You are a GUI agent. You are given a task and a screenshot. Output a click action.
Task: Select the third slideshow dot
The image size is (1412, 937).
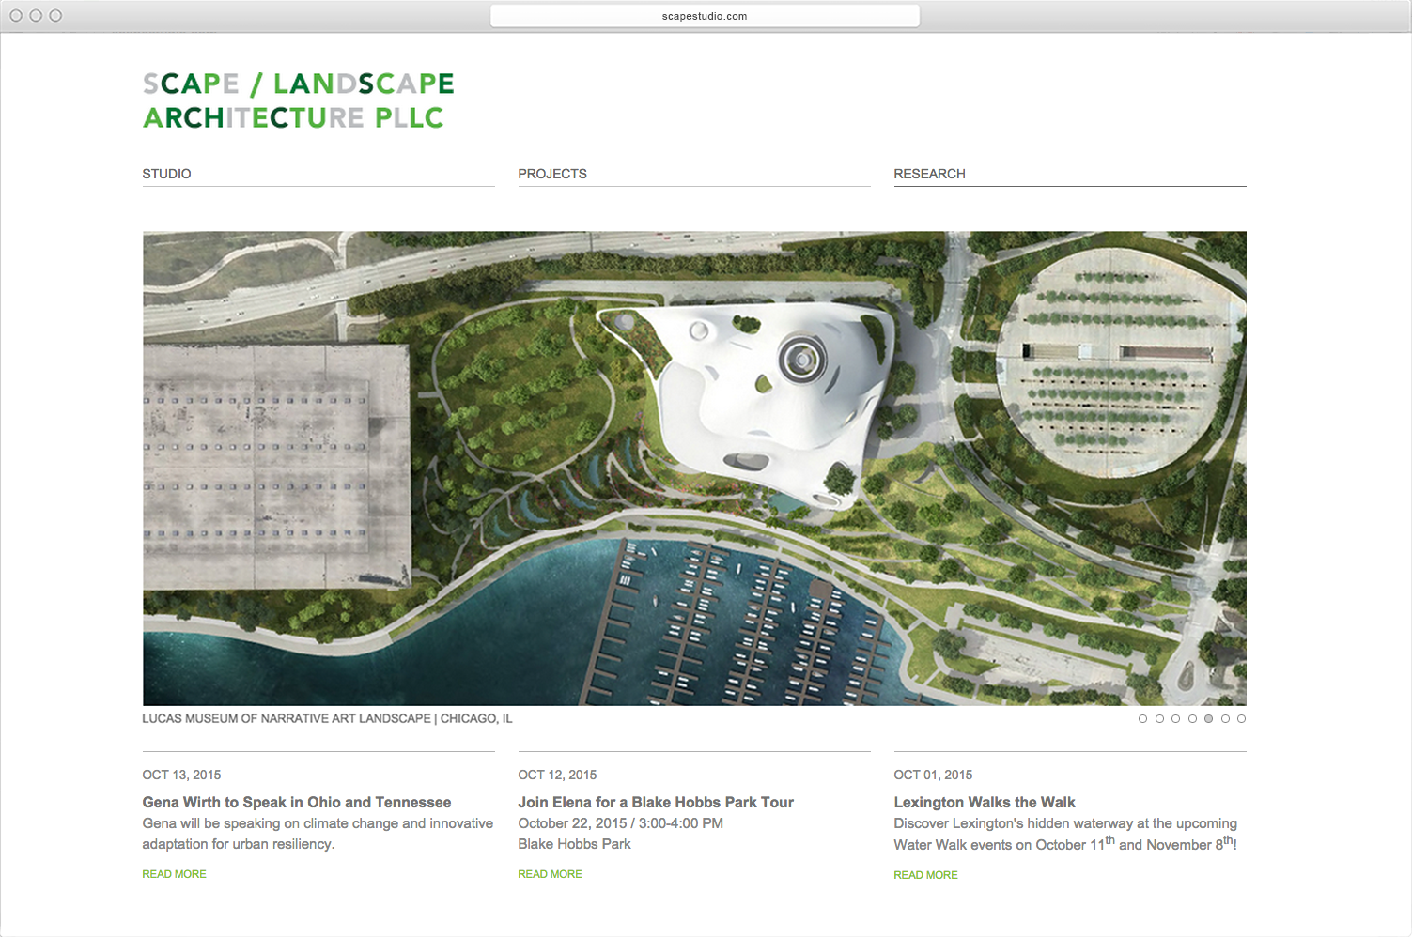click(1175, 719)
